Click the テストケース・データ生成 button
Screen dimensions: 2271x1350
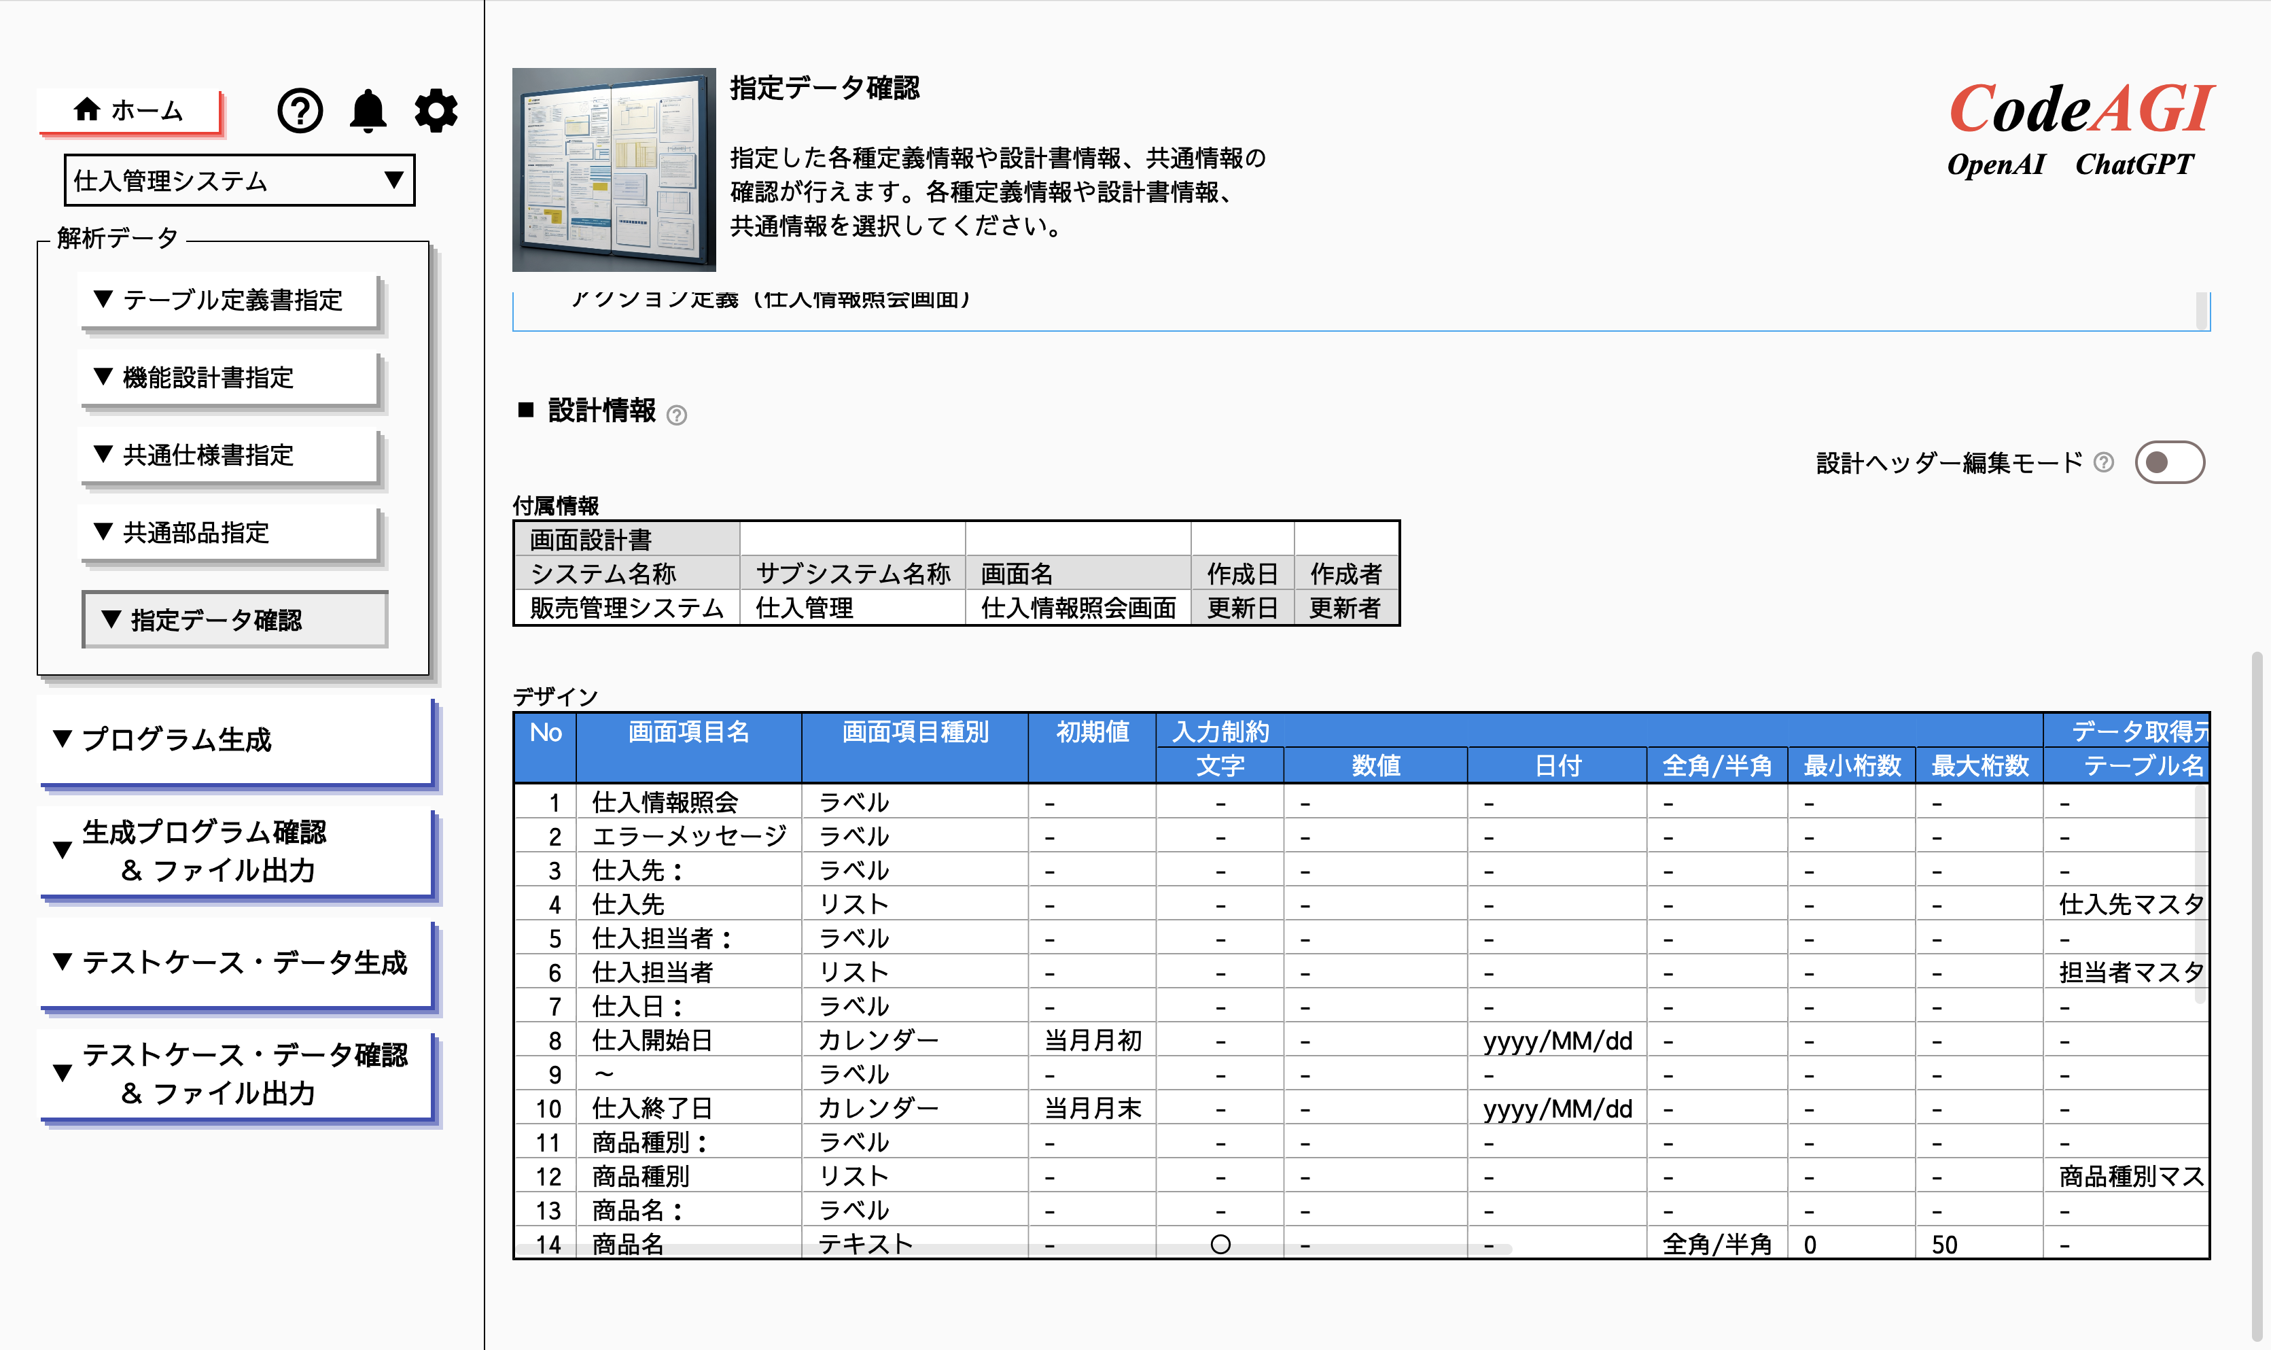coord(234,963)
